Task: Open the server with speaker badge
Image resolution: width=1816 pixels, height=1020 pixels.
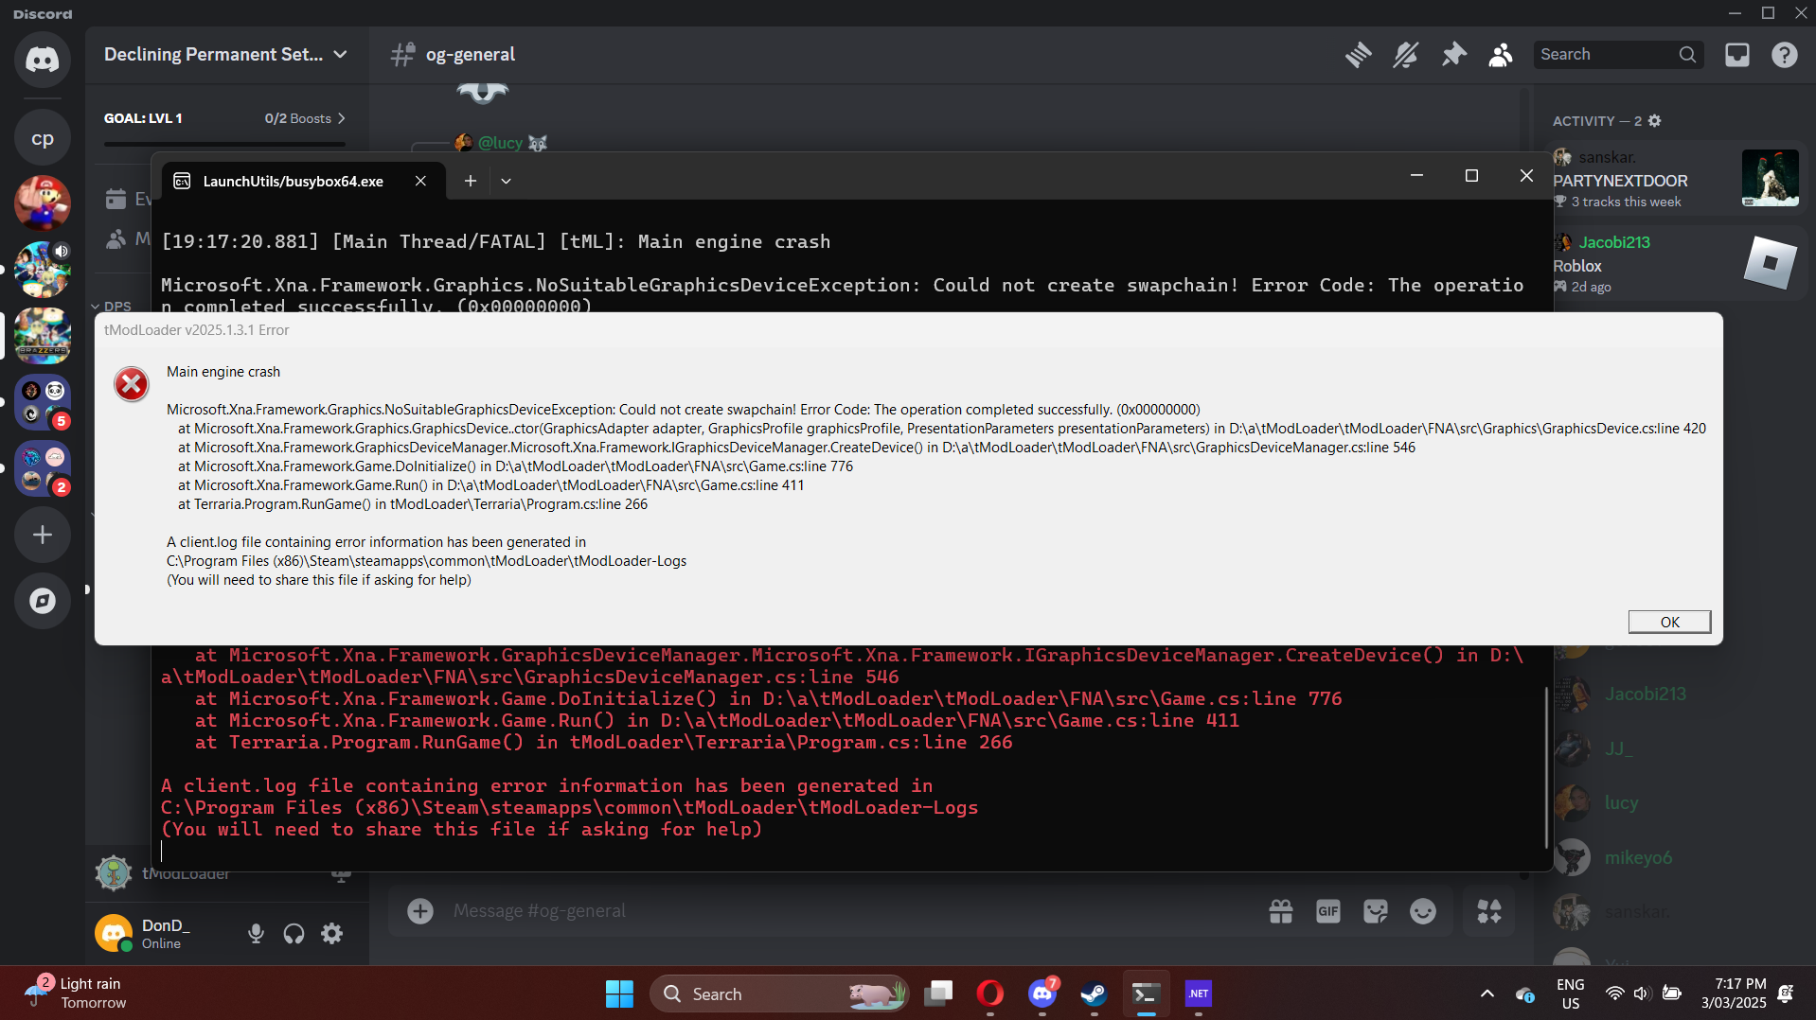Action: [43, 270]
